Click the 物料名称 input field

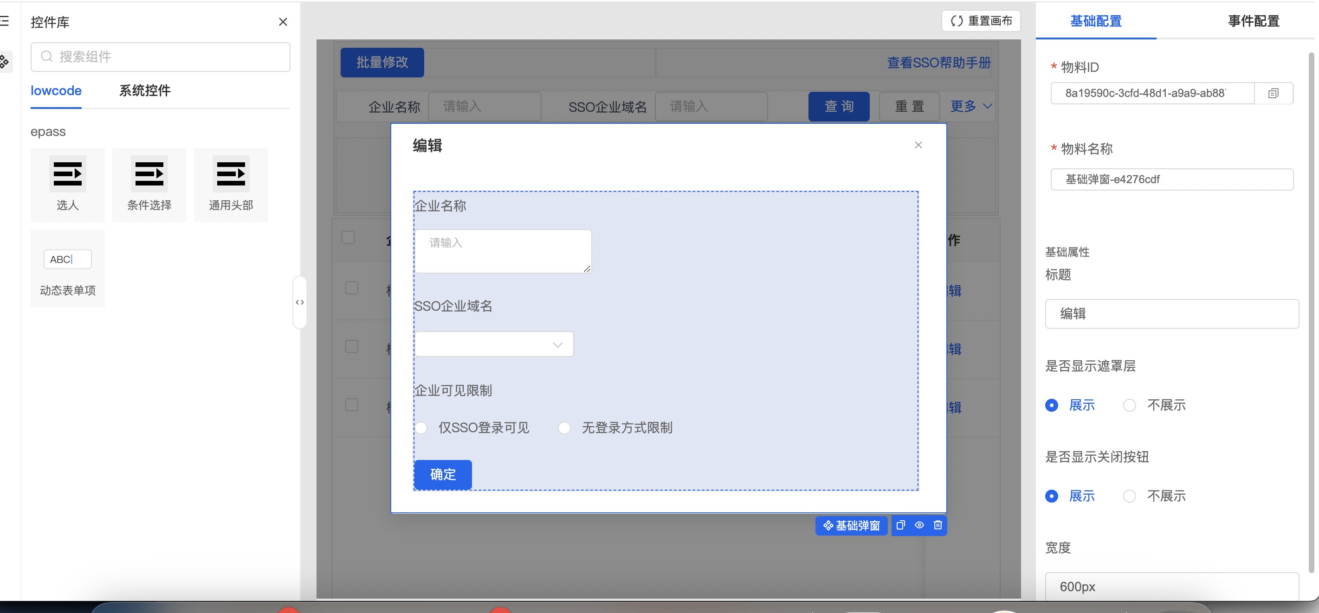[1172, 179]
